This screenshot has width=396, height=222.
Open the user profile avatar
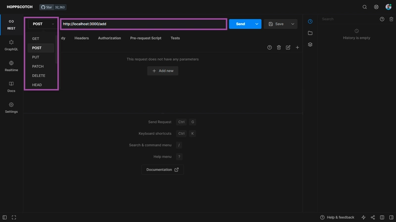(x=389, y=7)
